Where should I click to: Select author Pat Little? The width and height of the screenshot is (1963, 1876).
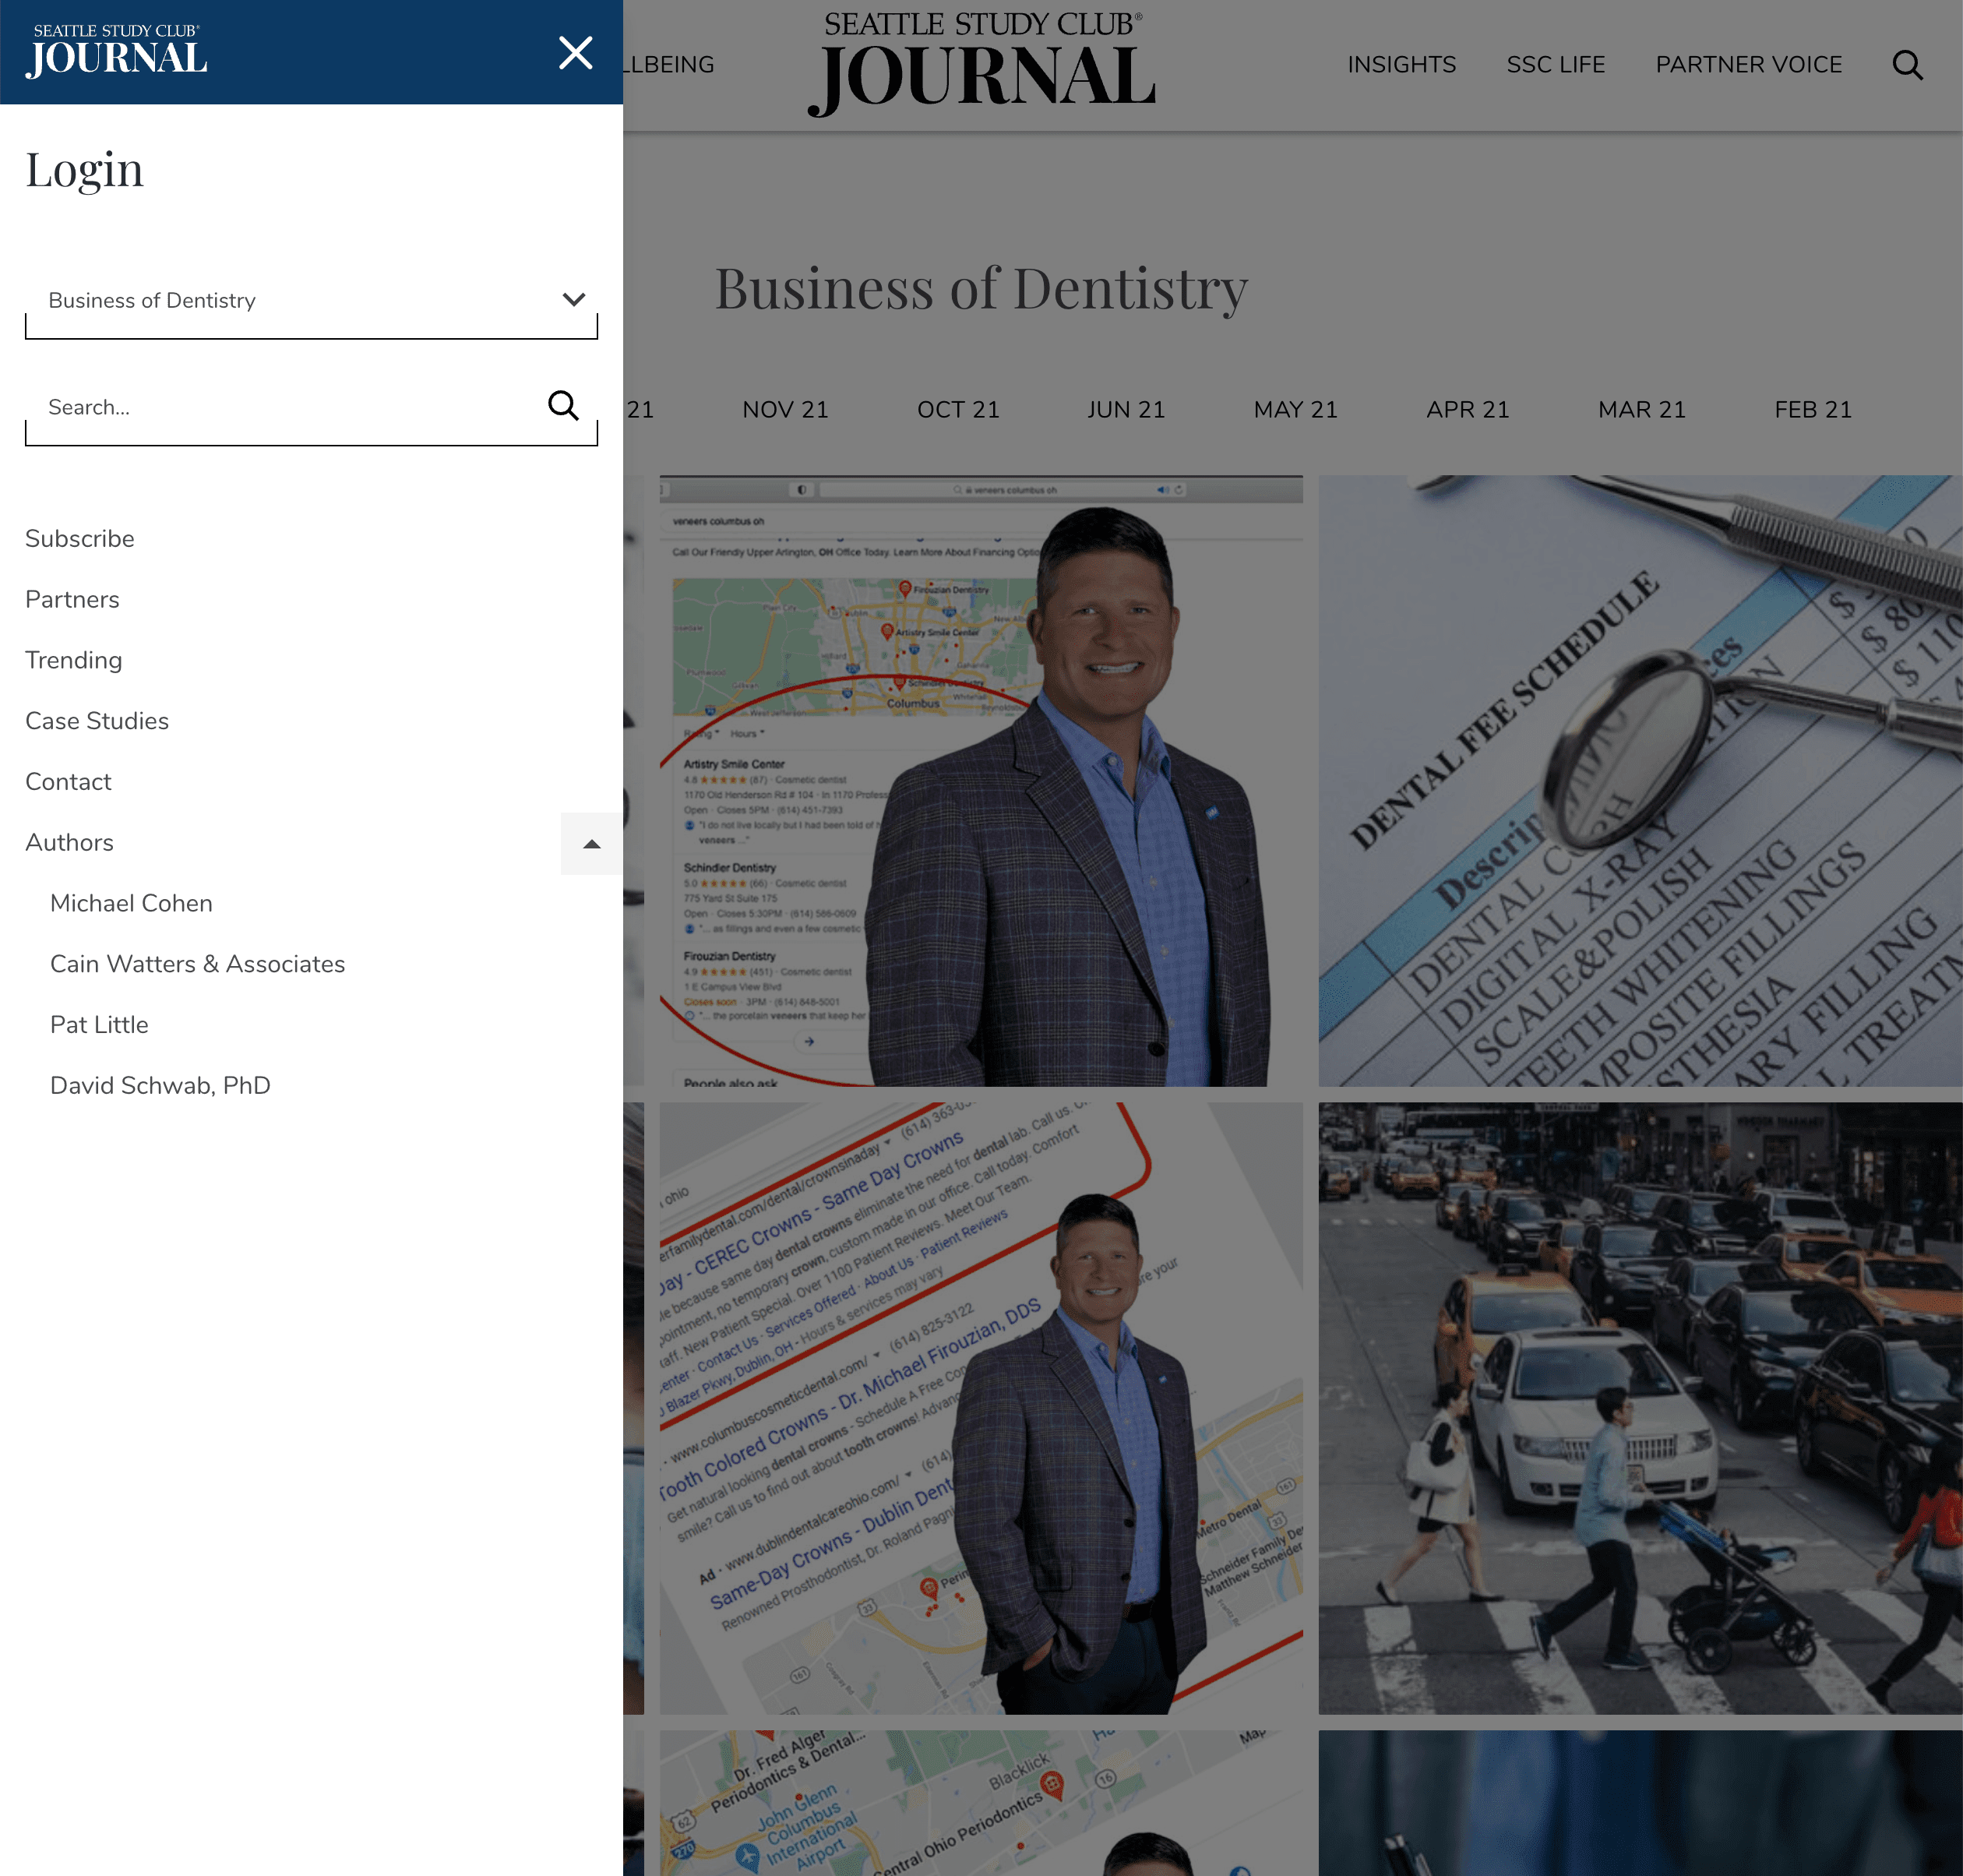pyautogui.click(x=99, y=1025)
